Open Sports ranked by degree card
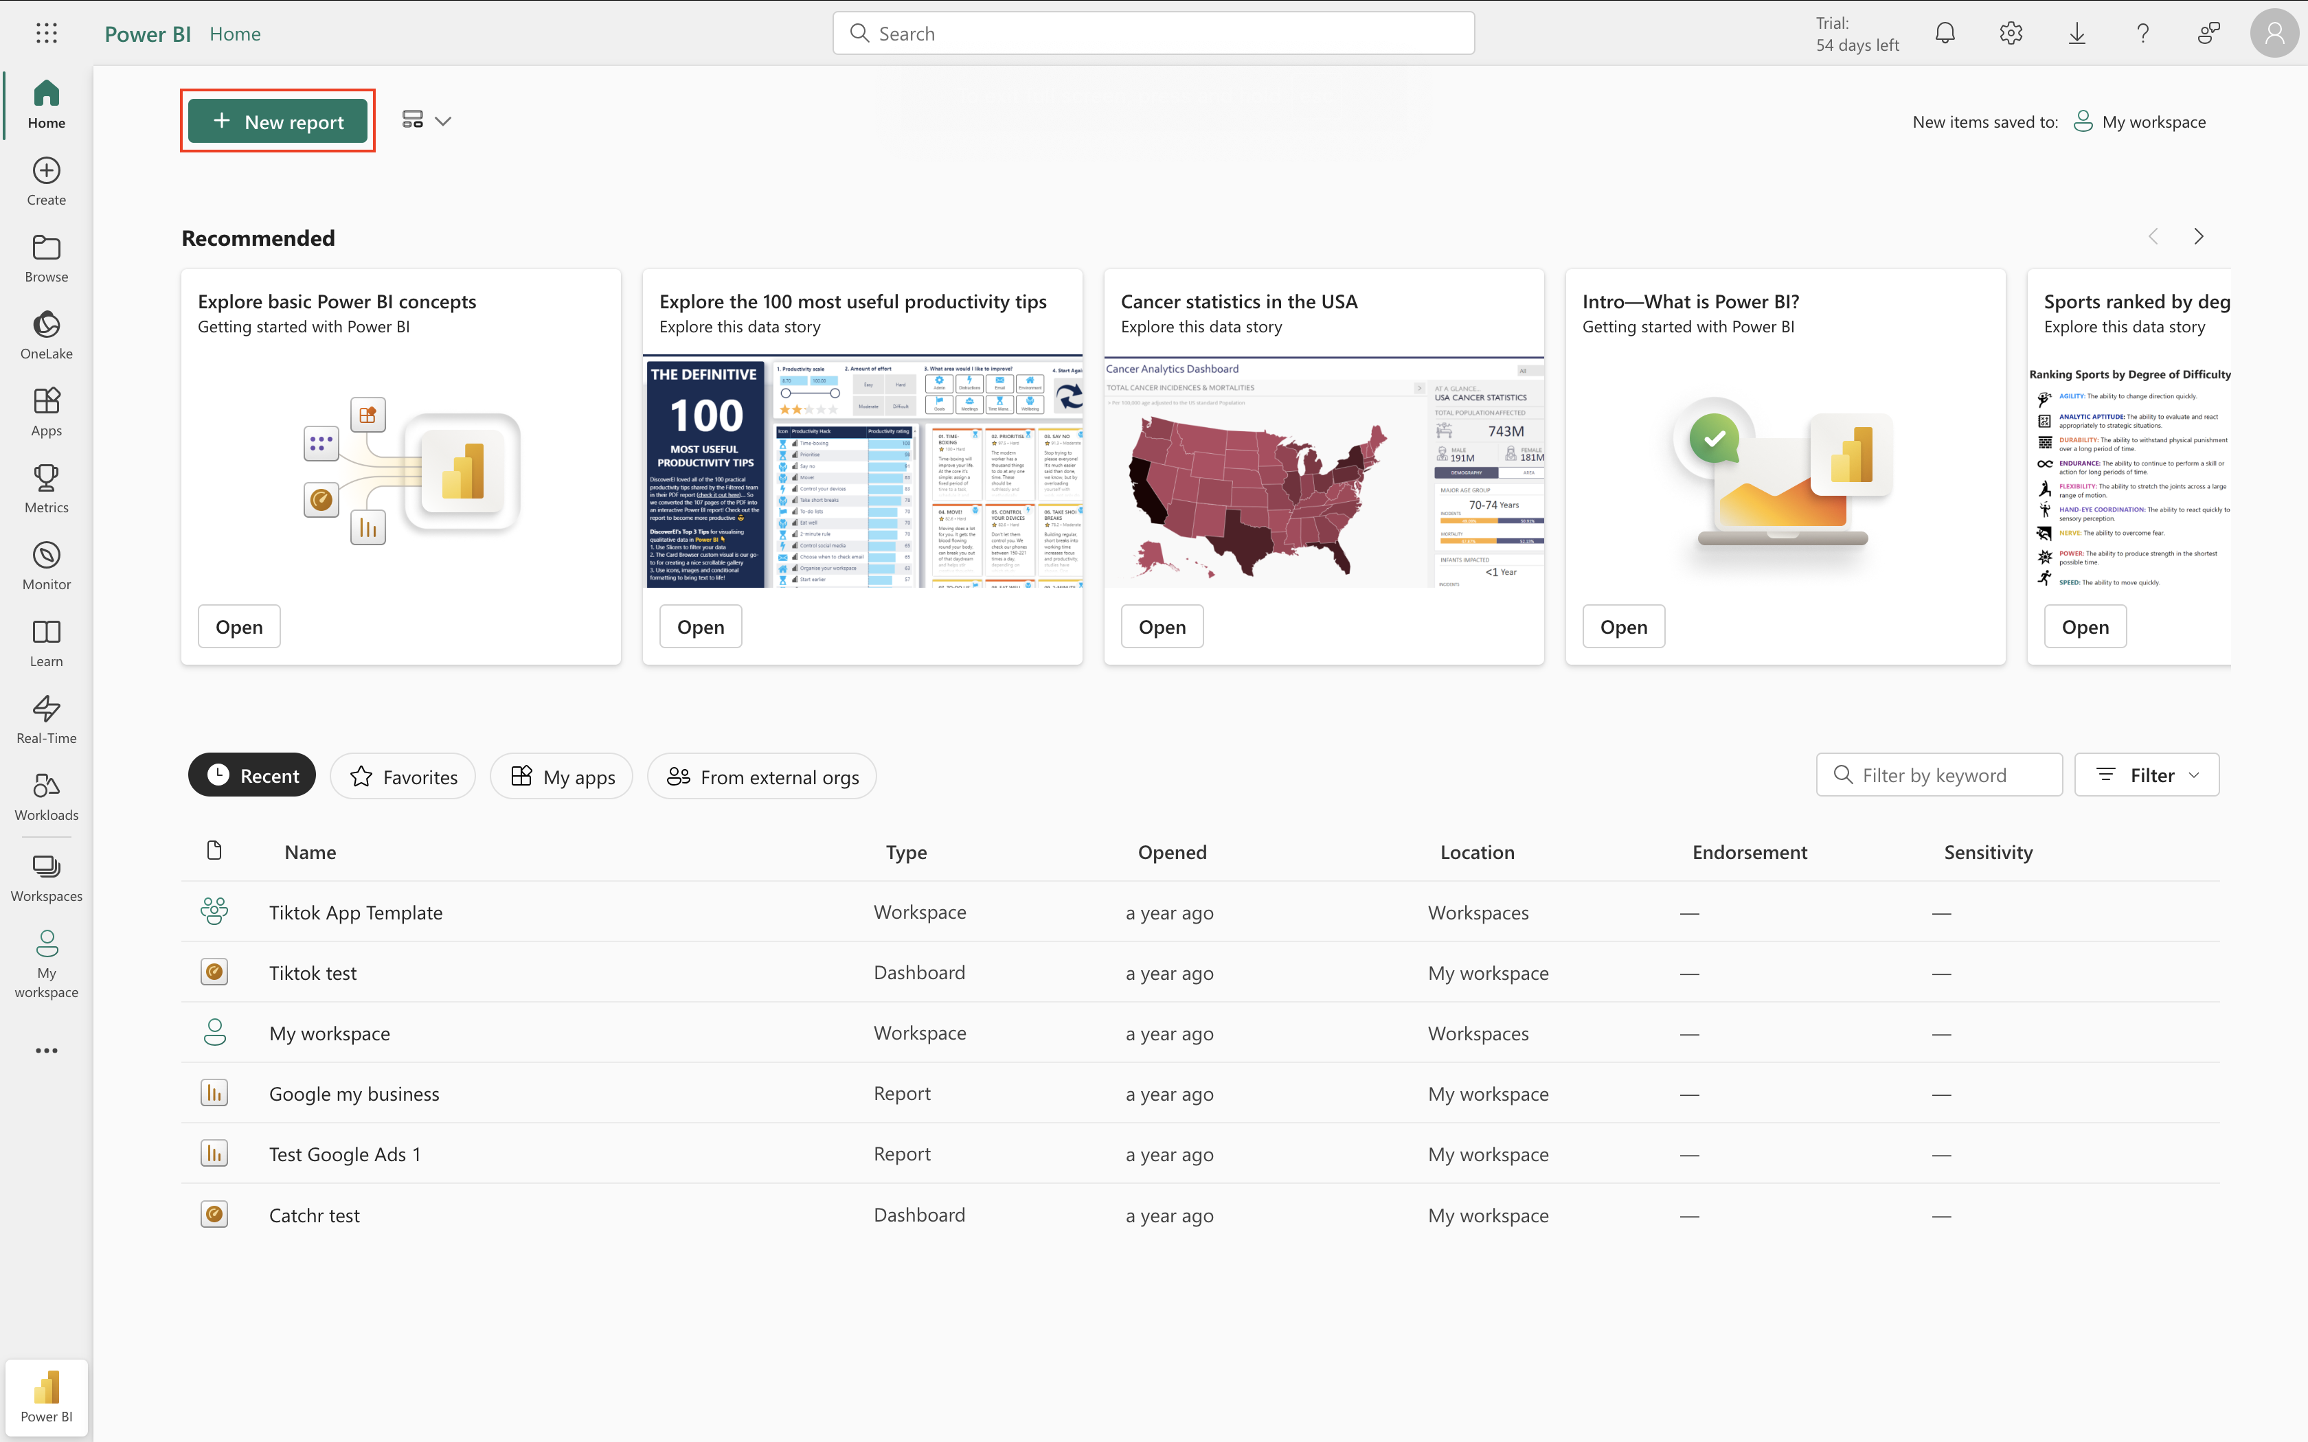 [x=2085, y=626]
